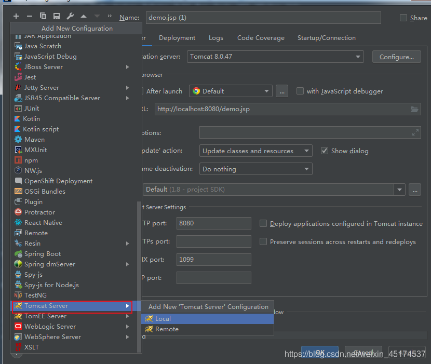
Task: Select the JavaScript Debug icon
Action: [18, 57]
